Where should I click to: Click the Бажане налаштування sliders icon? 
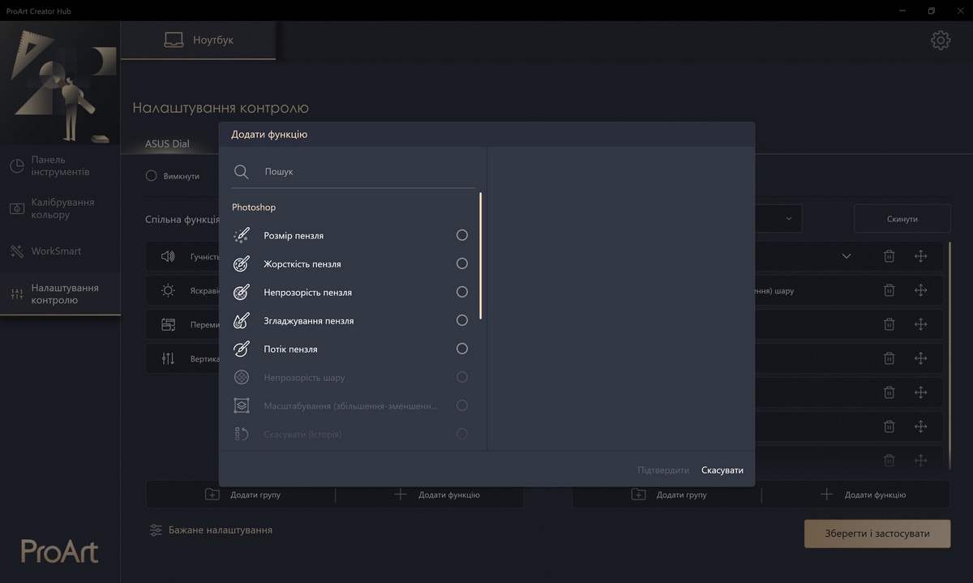(x=156, y=529)
